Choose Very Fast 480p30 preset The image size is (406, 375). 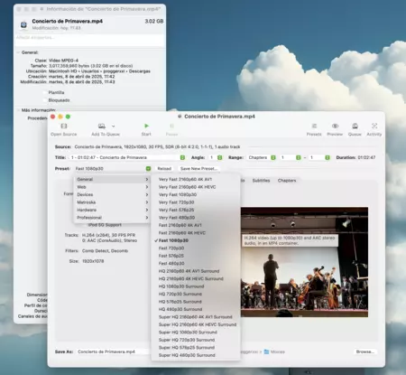pos(196,218)
